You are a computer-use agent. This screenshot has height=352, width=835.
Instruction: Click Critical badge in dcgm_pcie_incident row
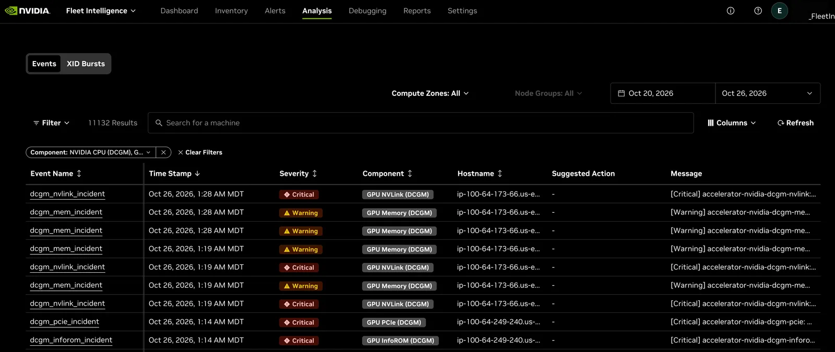(x=299, y=322)
